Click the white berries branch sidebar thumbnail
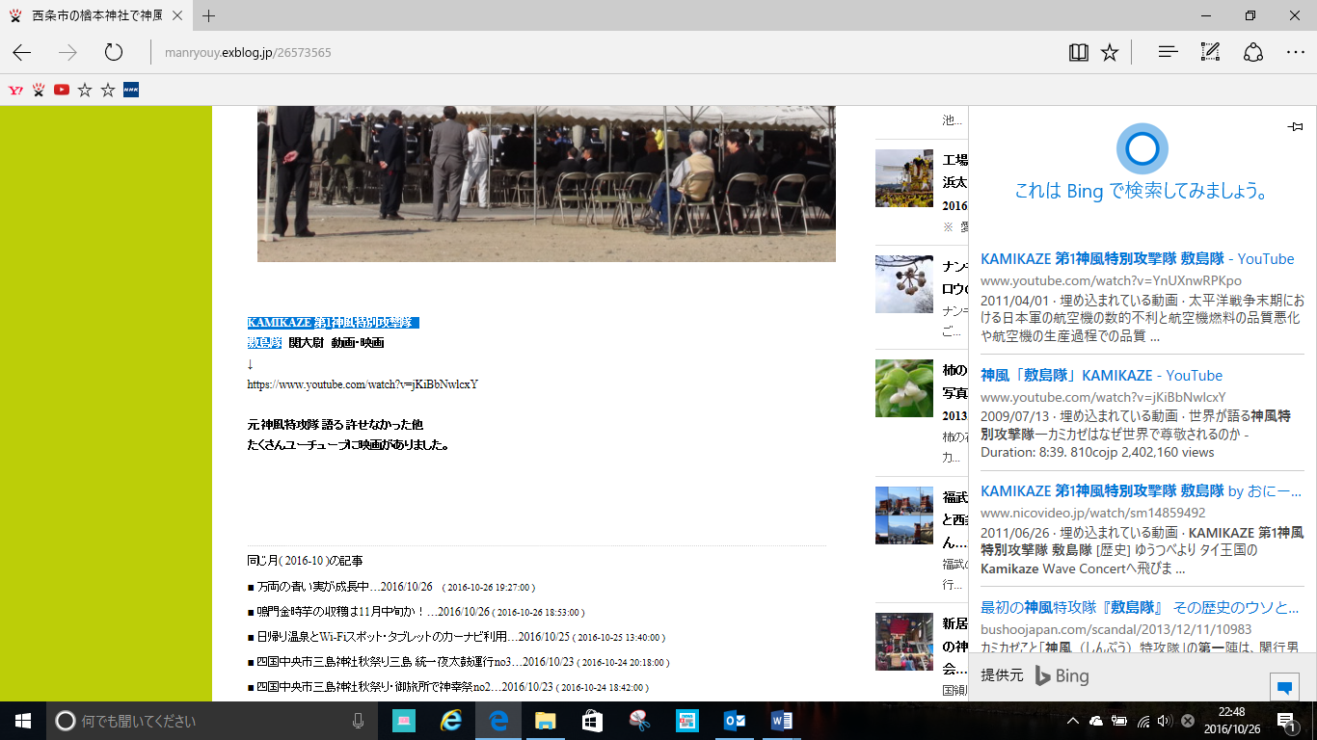Image resolution: width=1317 pixels, height=740 pixels. pyautogui.click(x=904, y=283)
